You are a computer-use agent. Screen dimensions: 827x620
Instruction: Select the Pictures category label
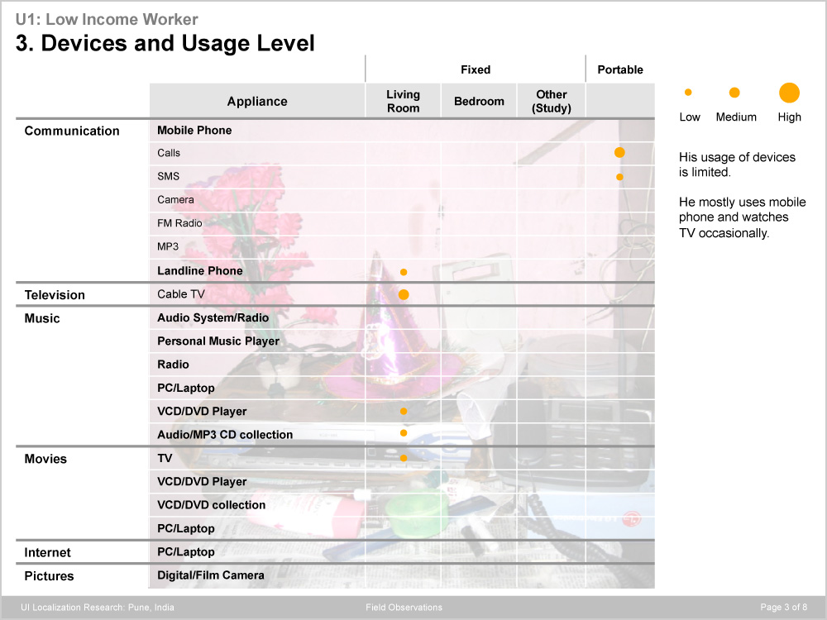pos(49,575)
